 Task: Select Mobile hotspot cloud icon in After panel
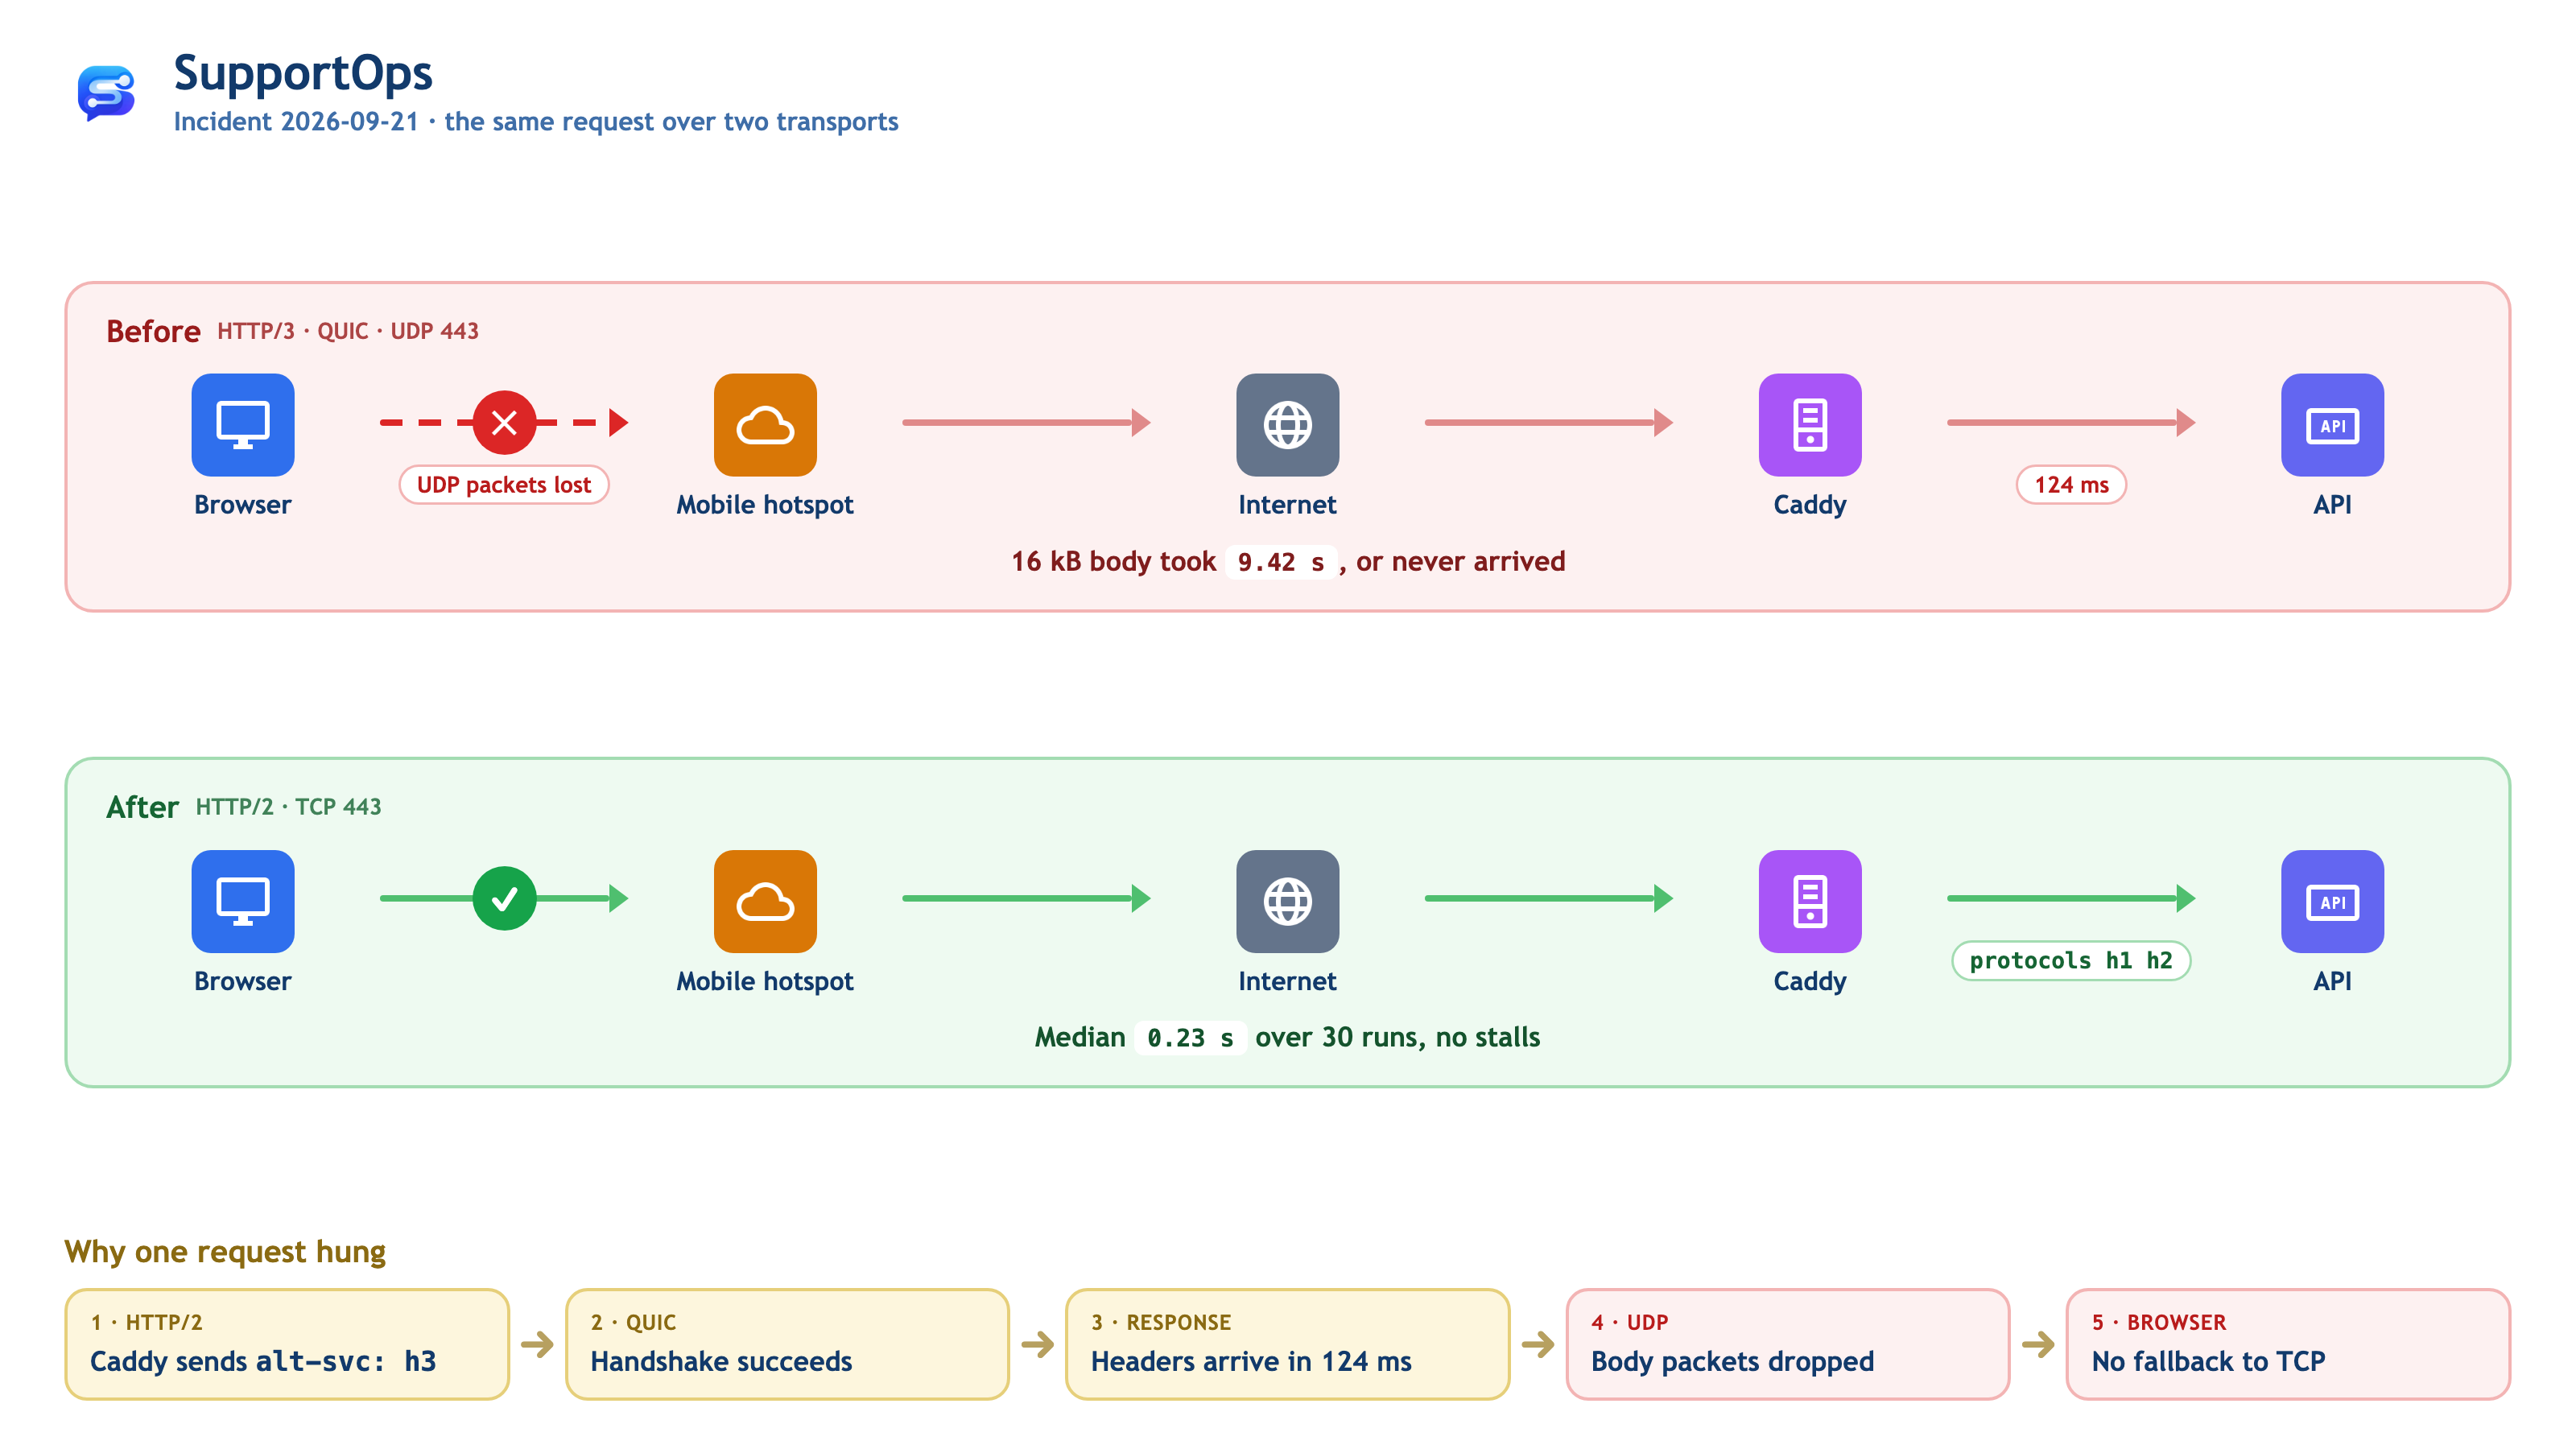click(765, 901)
